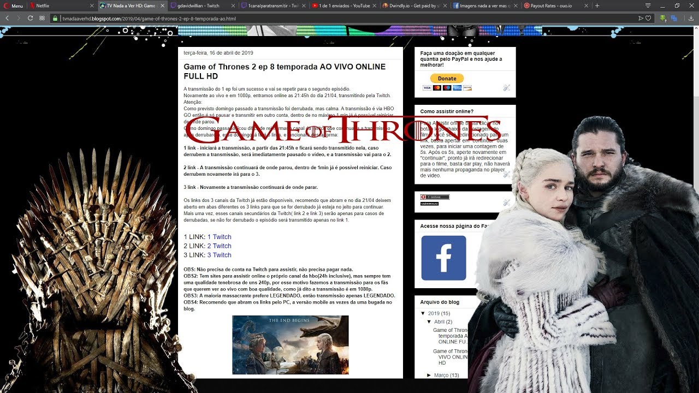
Task: Open the Facebook page icon
Action: click(x=443, y=258)
